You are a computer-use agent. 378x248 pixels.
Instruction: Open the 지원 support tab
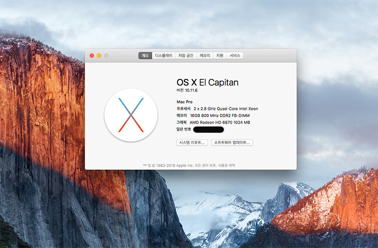220,56
